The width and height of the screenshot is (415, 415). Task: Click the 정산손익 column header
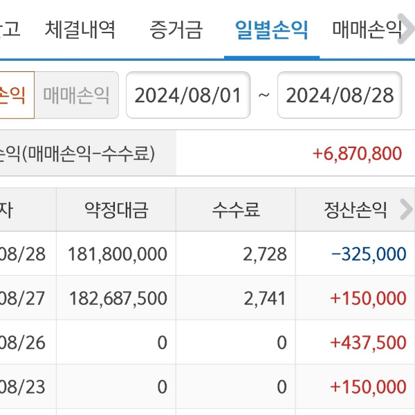(356, 210)
